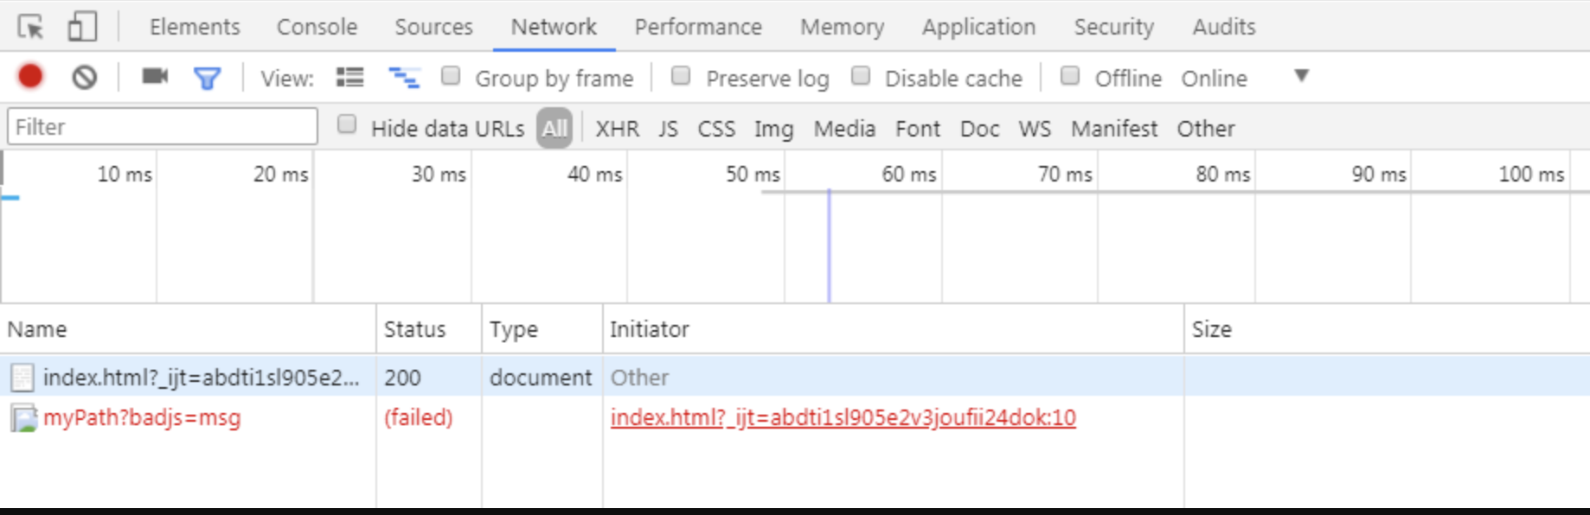Check the Preserve log option
Image resolution: width=1590 pixels, height=515 pixels.
[681, 76]
